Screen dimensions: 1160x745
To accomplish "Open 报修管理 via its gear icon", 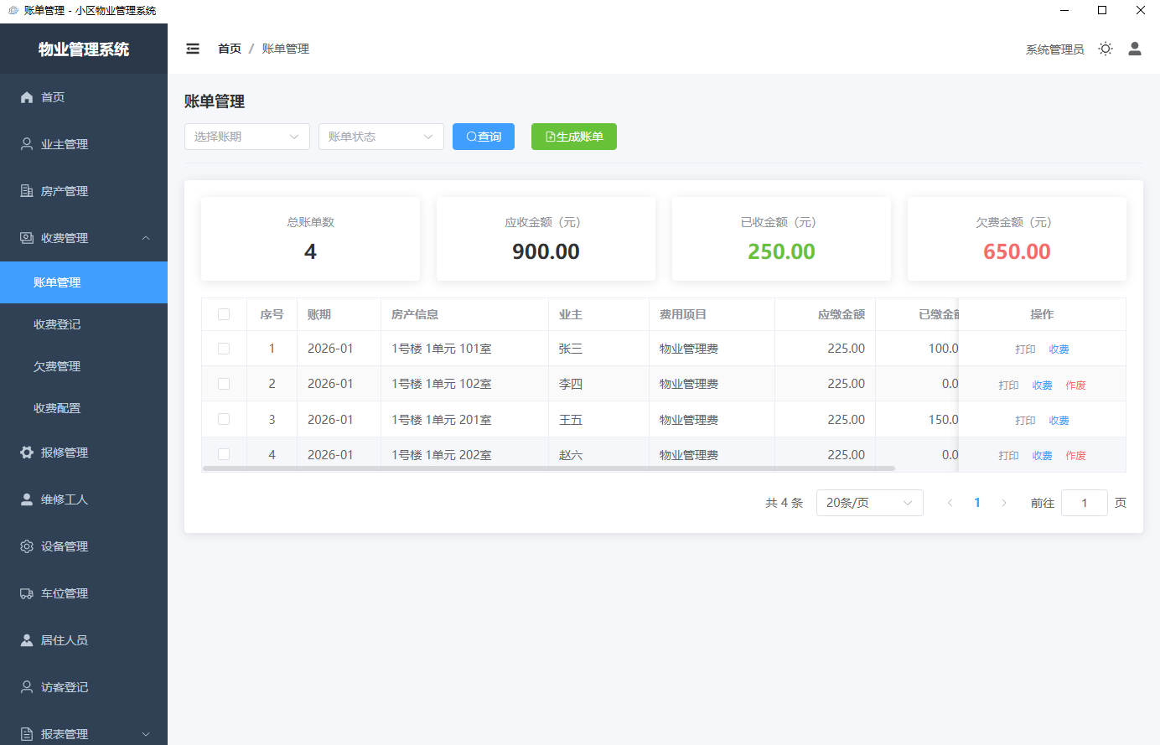I will click(27, 453).
